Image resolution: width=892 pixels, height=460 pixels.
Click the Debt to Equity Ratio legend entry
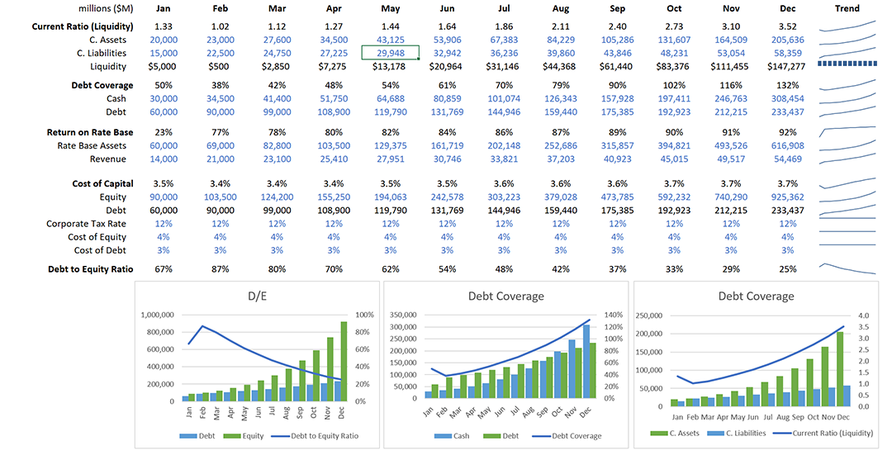pyautogui.click(x=315, y=436)
